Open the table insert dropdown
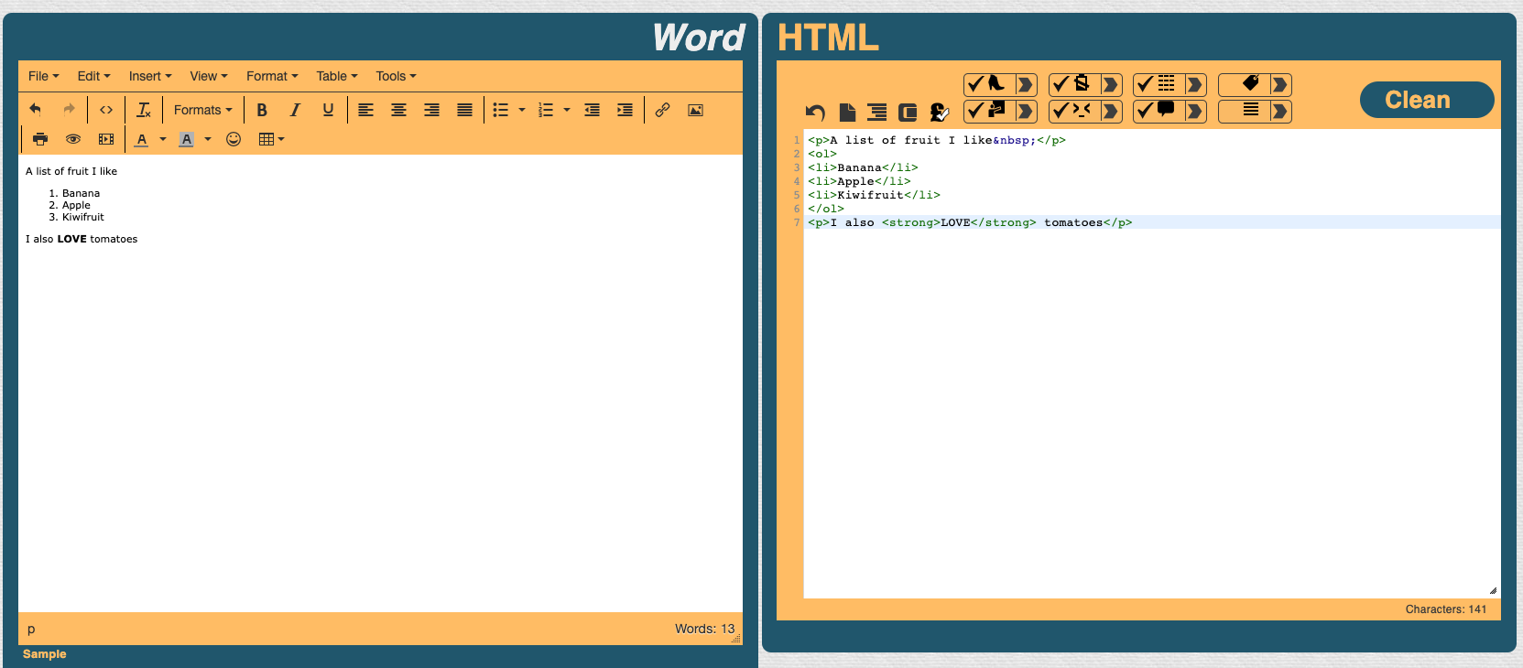 (271, 139)
